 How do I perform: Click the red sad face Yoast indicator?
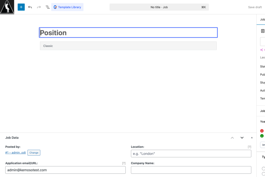(262, 131)
